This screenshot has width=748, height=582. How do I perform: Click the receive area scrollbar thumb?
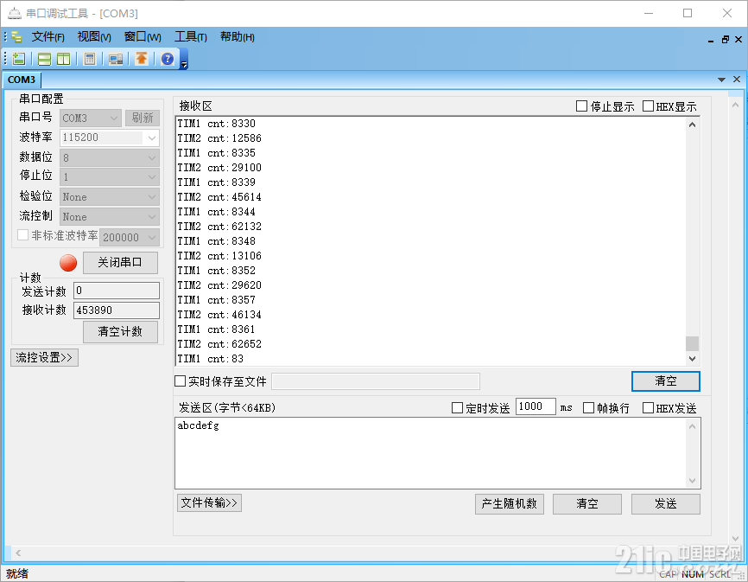tap(692, 343)
